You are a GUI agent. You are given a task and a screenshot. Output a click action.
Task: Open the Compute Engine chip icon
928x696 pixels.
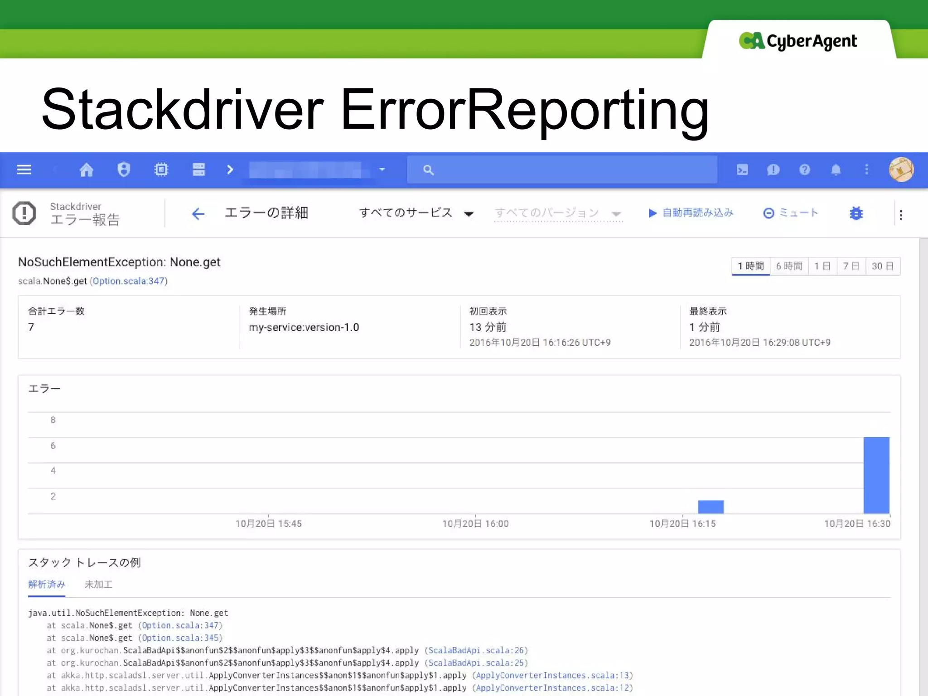[161, 169]
